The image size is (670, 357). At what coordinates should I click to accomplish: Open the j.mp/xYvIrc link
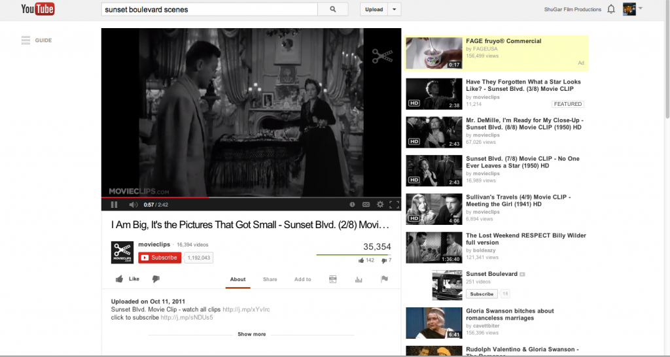[246, 309]
